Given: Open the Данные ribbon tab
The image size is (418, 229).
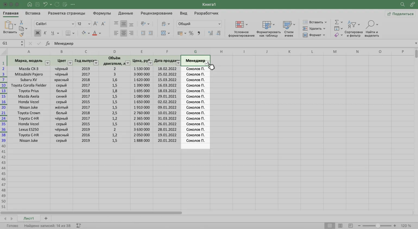Looking at the screenshot, I should [x=125, y=13].
